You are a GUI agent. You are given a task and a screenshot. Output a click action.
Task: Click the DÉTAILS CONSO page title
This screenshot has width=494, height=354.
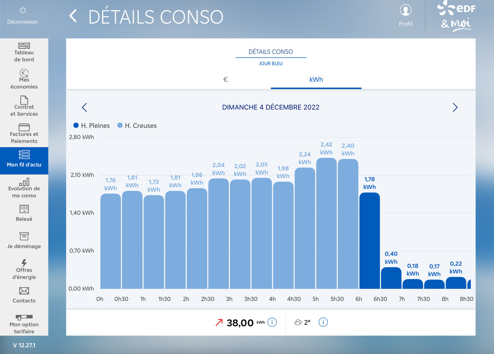[156, 17]
